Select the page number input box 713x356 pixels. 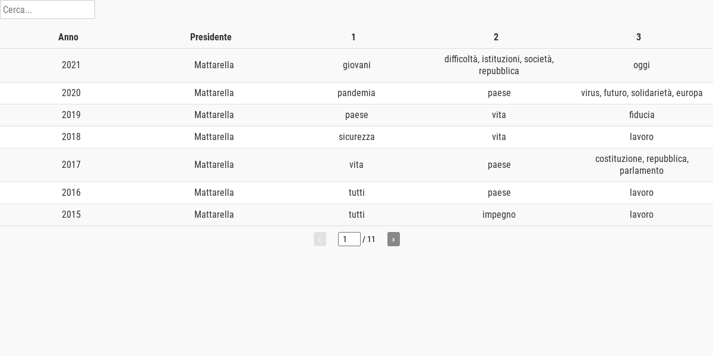[x=349, y=239]
